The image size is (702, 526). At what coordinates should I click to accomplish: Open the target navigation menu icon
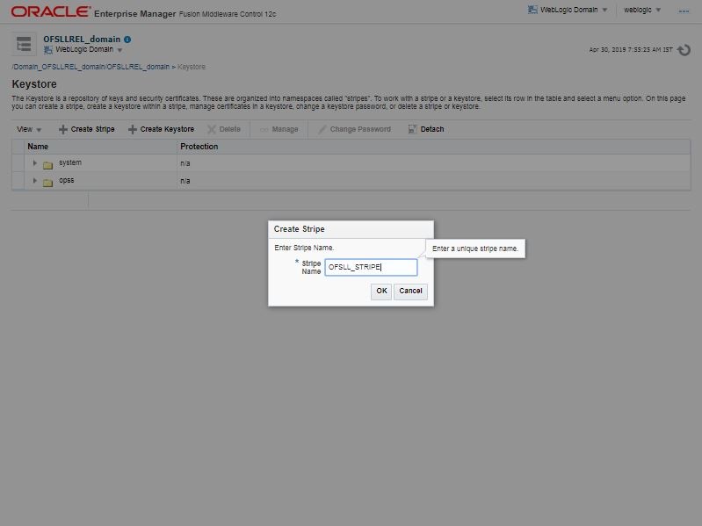[x=24, y=44]
